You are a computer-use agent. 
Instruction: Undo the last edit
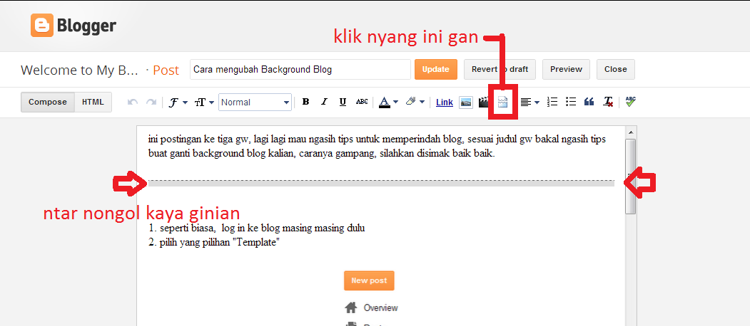133,102
